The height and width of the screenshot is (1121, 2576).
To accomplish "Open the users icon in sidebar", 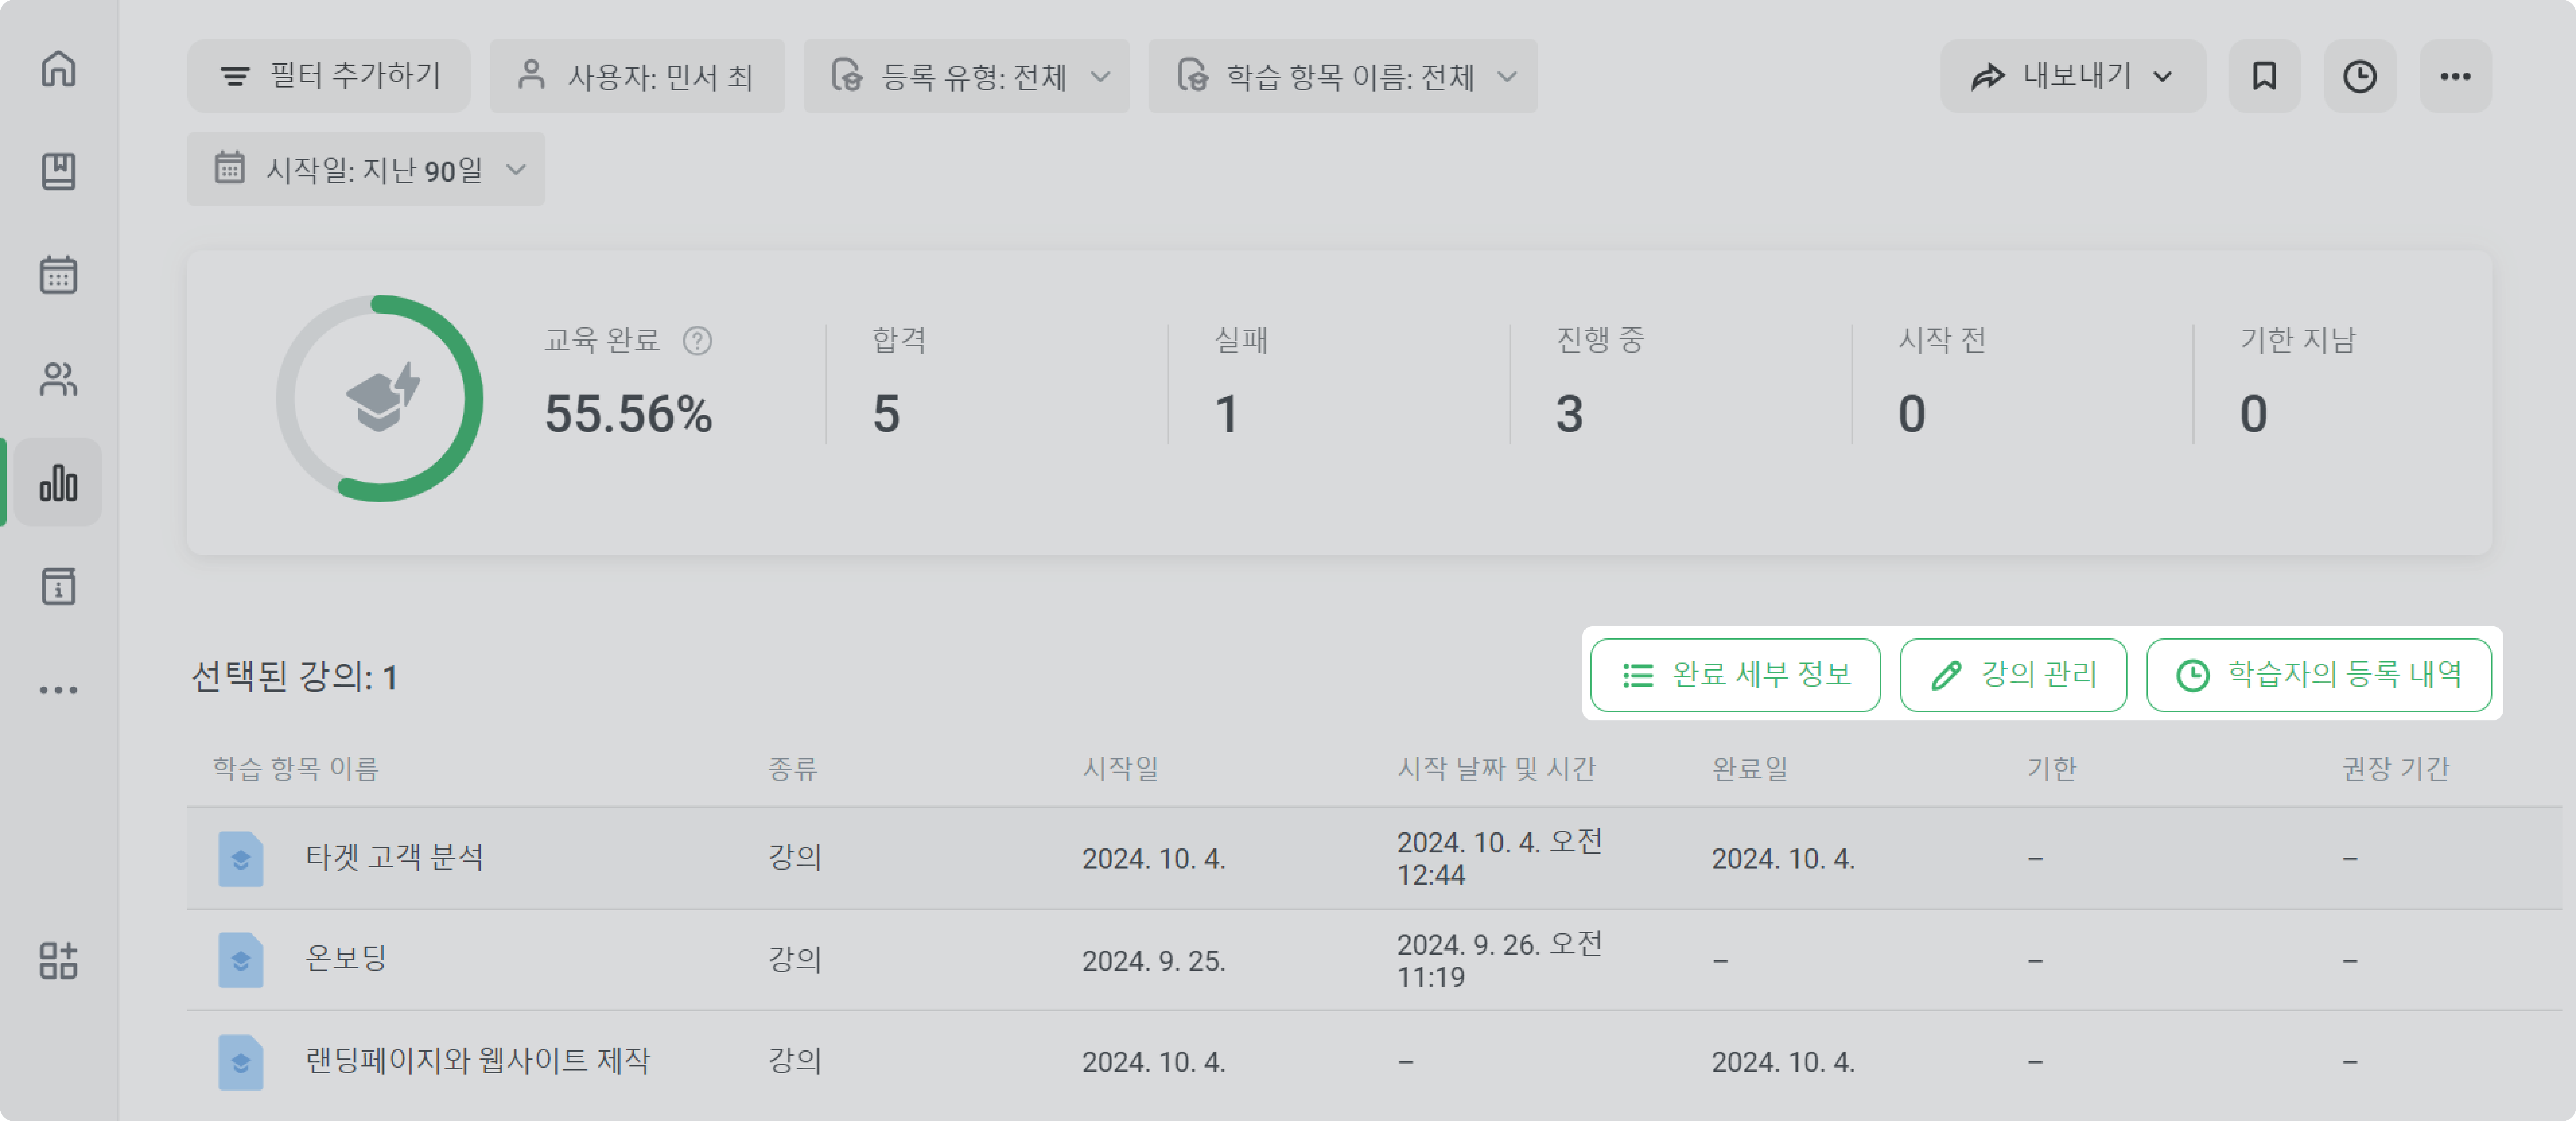I will click(x=58, y=378).
